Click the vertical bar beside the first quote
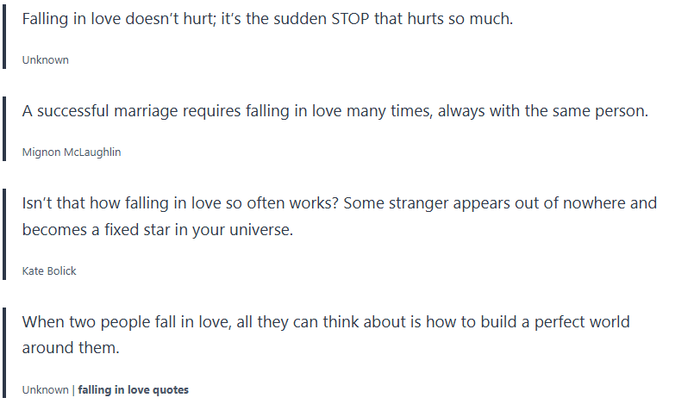Viewport: 694px width, 404px height. coord(4,34)
